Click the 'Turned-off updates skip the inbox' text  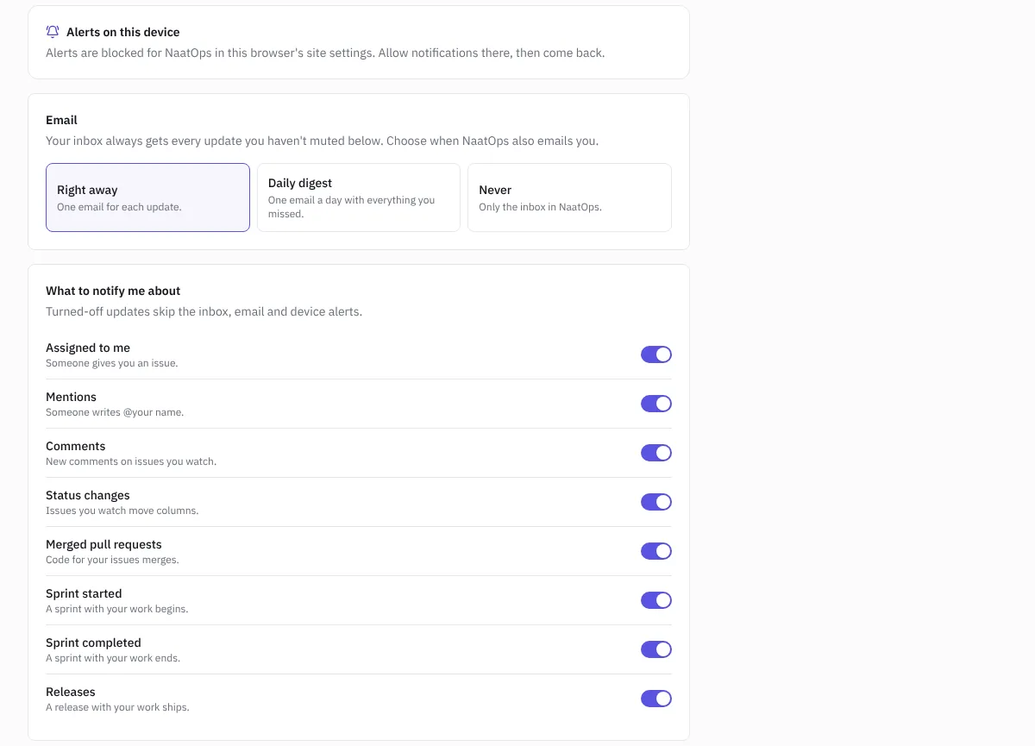[204, 311]
